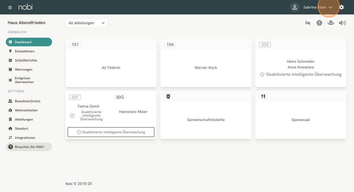Click the hat icon in toolbar
Image resolution: width=354 pixels, height=192 pixels.
pos(331,23)
